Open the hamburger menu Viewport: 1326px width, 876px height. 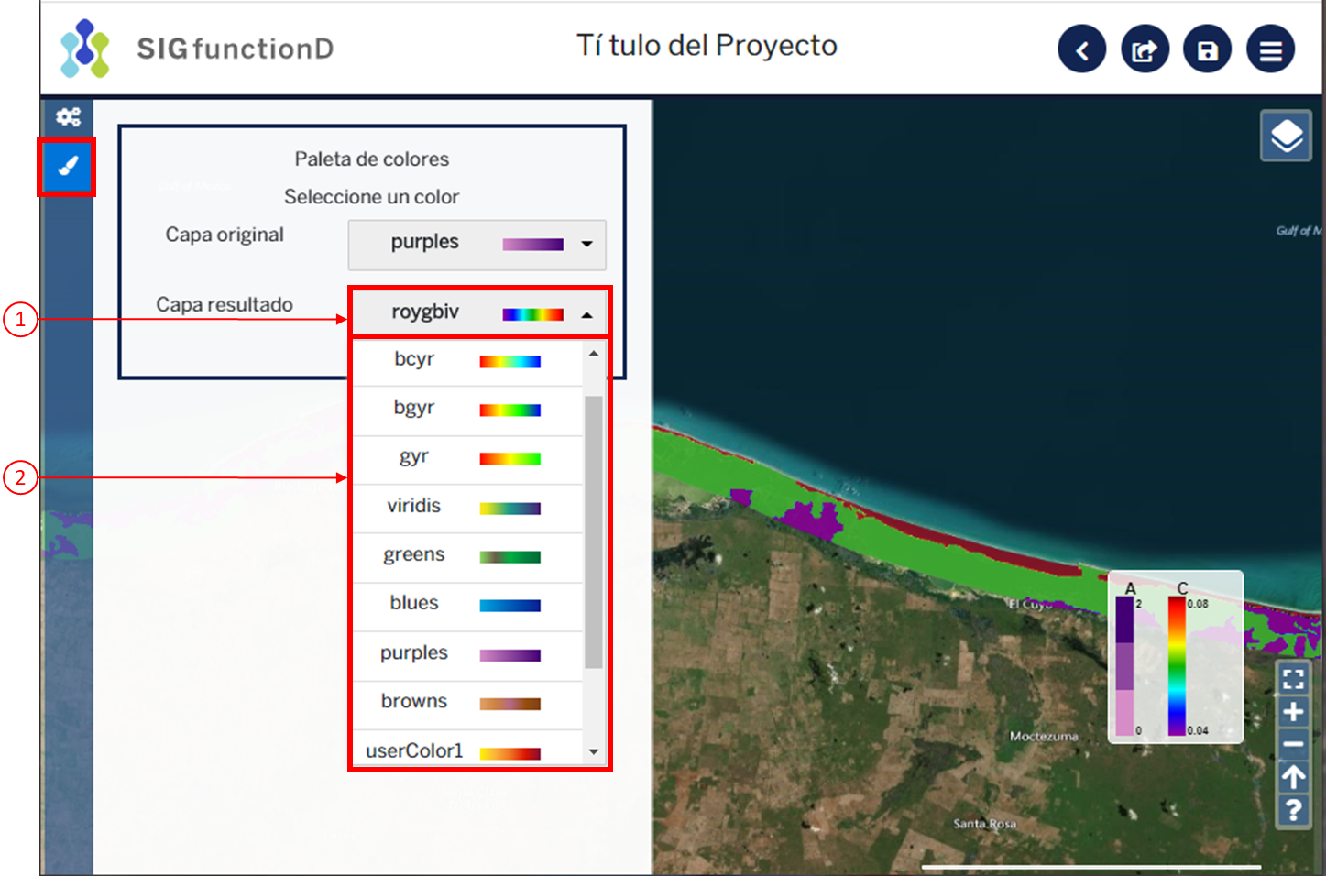tap(1271, 49)
